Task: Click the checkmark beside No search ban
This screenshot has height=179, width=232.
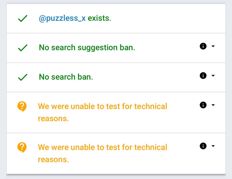Action: point(23,77)
